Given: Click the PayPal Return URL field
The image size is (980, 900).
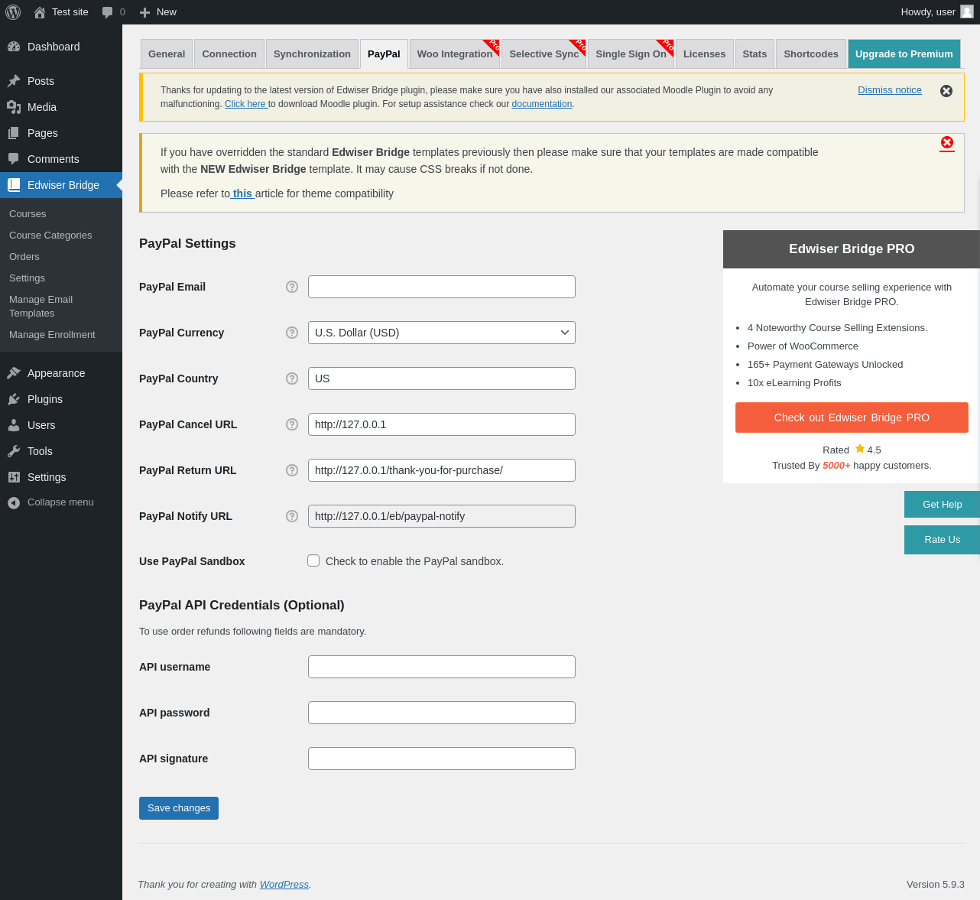Looking at the screenshot, I should [x=442, y=470].
